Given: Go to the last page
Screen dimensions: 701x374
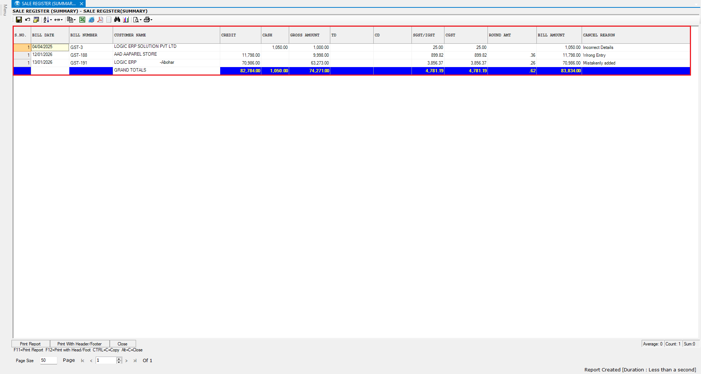Looking at the screenshot, I should click(135, 361).
